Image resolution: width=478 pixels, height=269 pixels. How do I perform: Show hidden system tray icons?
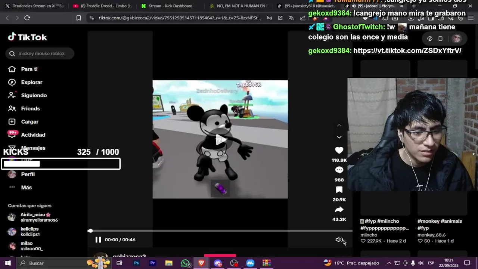(389, 263)
